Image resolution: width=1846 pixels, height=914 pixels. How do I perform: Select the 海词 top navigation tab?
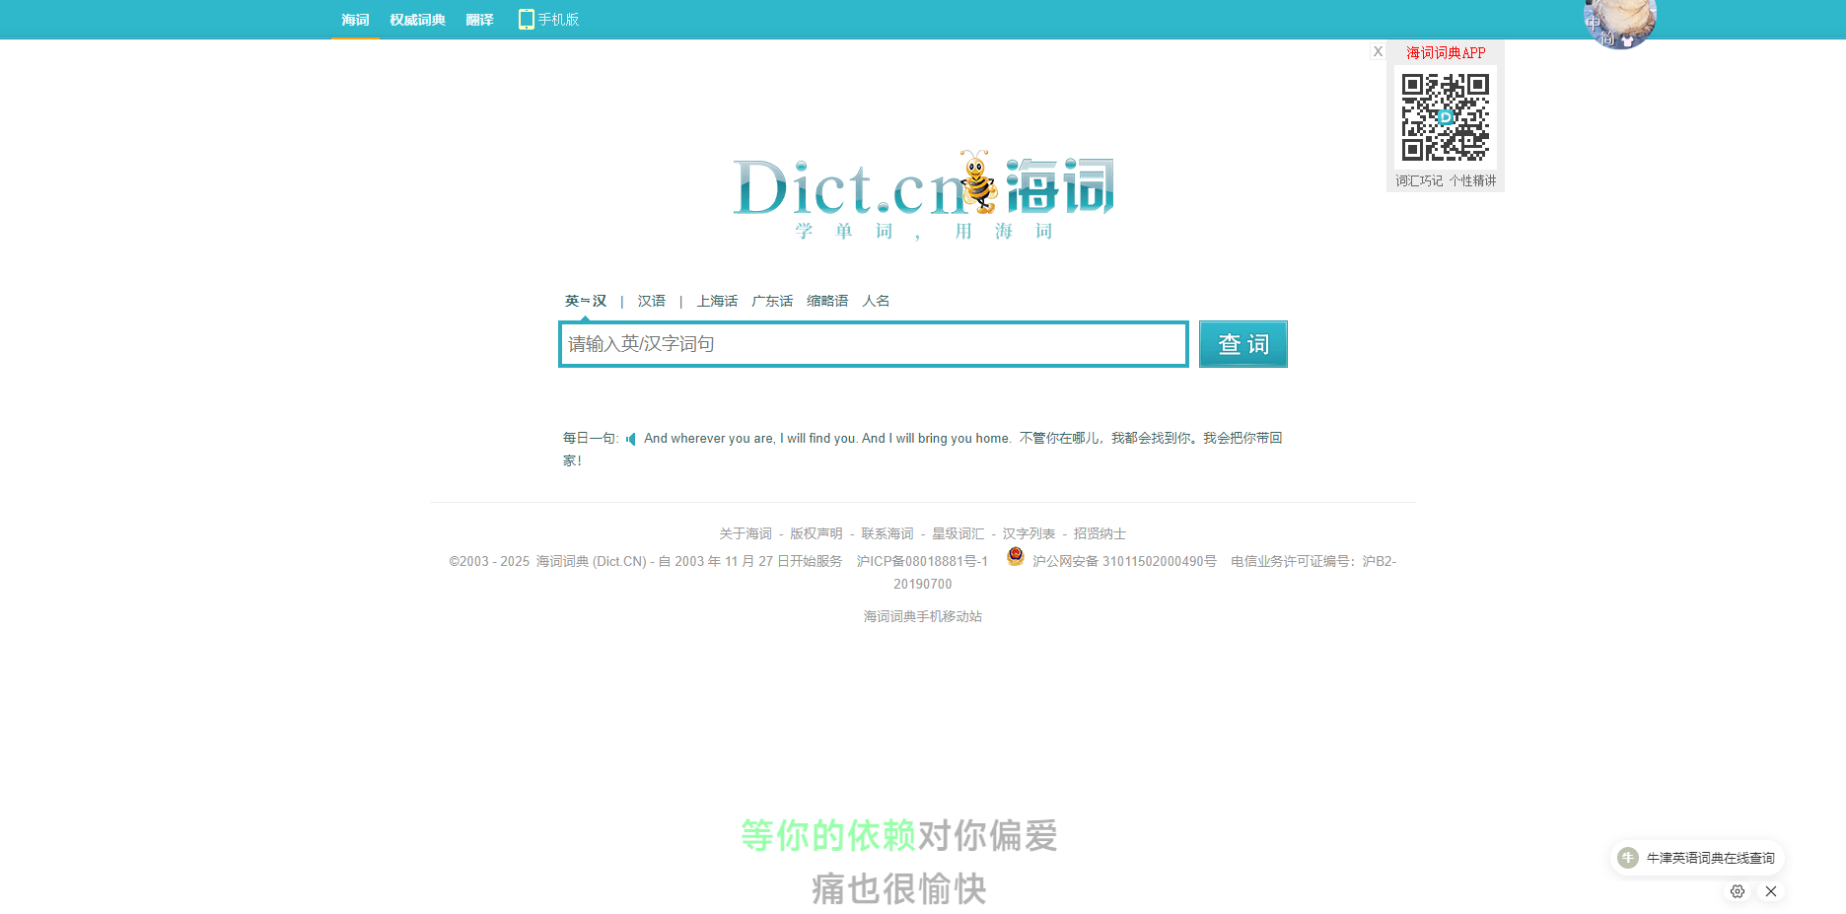pyautogui.click(x=355, y=20)
